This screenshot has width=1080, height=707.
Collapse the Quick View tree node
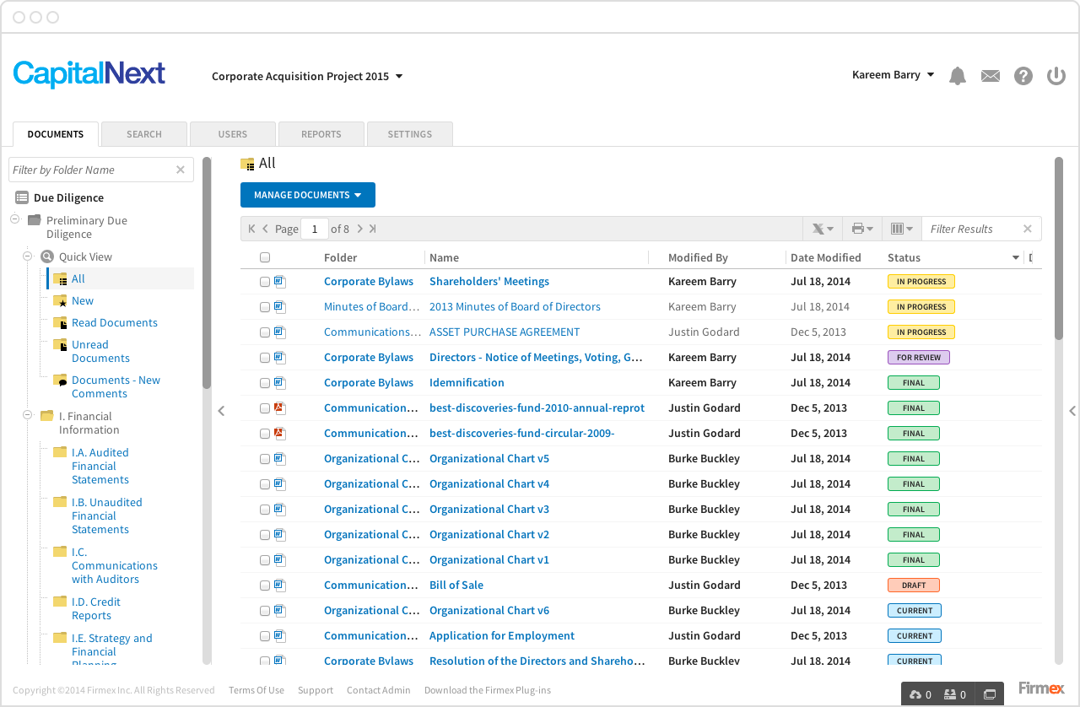pos(27,256)
